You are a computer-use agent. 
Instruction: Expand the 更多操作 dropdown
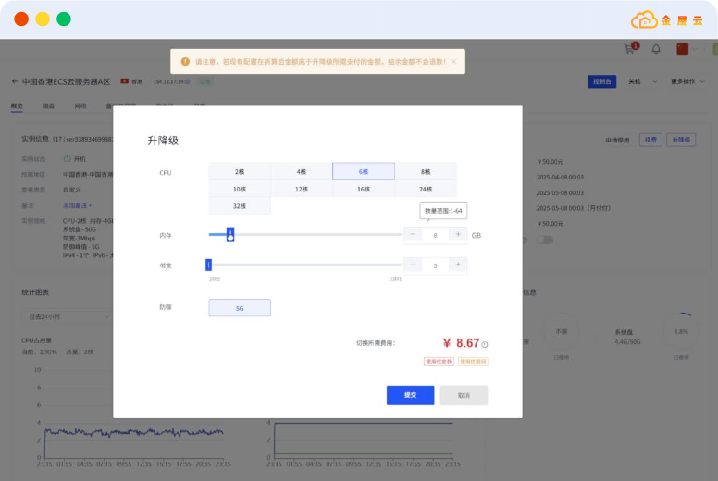(686, 81)
